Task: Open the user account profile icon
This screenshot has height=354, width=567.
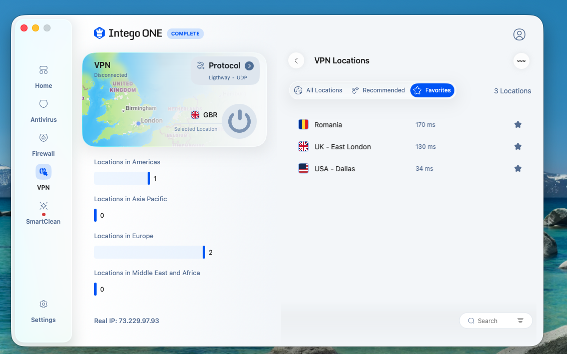Action: (519, 34)
